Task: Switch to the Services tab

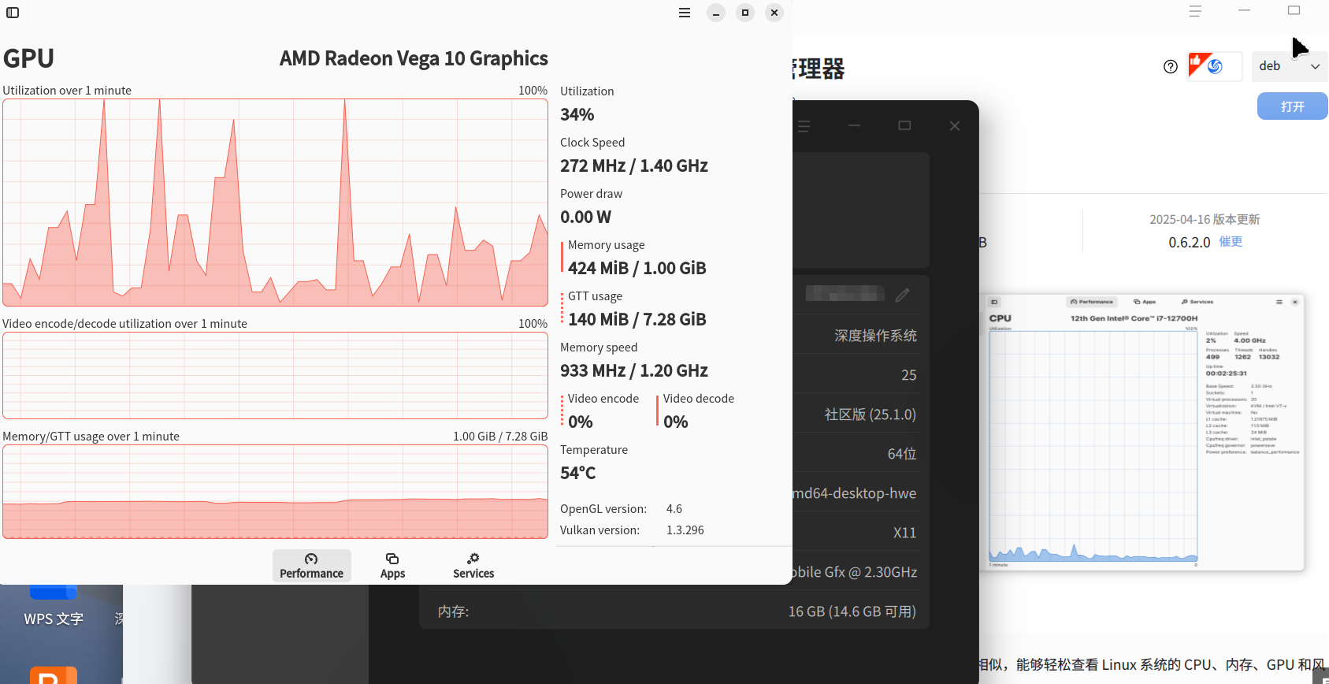Action: [473, 566]
